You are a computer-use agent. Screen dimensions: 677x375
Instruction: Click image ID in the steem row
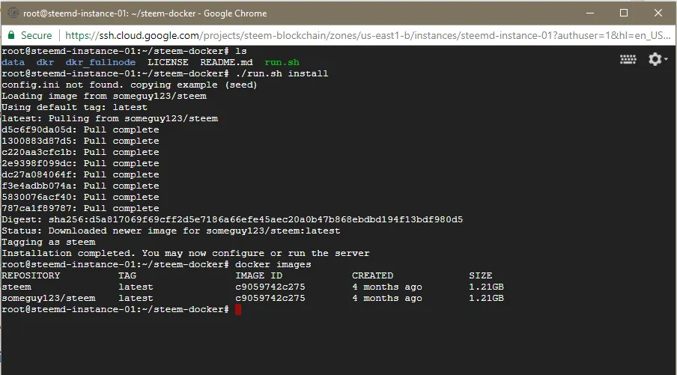point(270,287)
